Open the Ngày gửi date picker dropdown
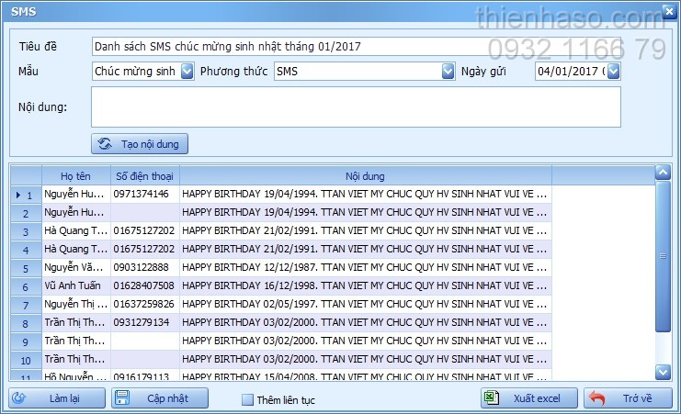The width and height of the screenshot is (681, 414). pos(613,72)
